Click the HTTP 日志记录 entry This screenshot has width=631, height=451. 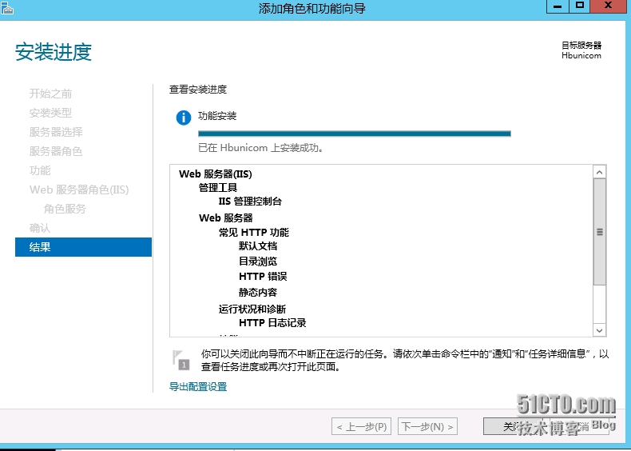[x=273, y=323]
